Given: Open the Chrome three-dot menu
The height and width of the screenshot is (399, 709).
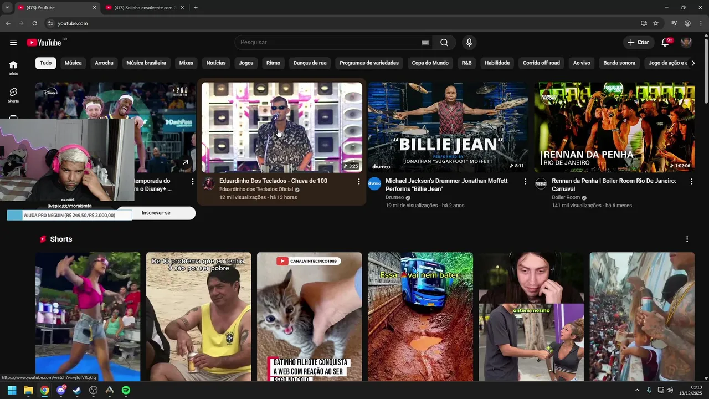Looking at the screenshot, I should (701, 23).
